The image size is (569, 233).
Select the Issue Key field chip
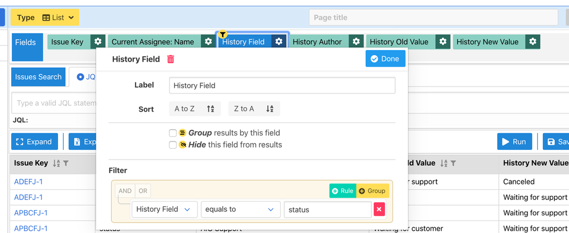pos(69,42)
